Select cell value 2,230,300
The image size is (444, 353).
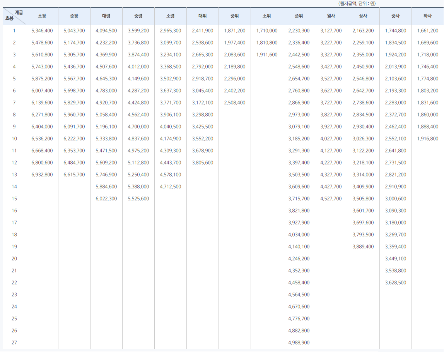pos(299,31)
